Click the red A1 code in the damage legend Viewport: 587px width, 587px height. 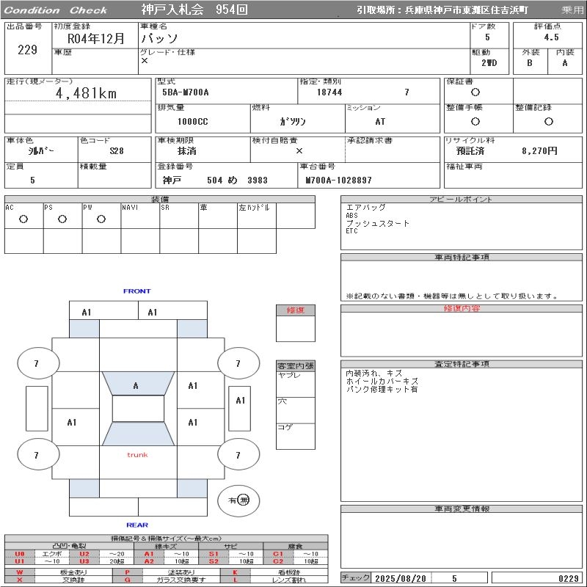(x=149, y=554)
